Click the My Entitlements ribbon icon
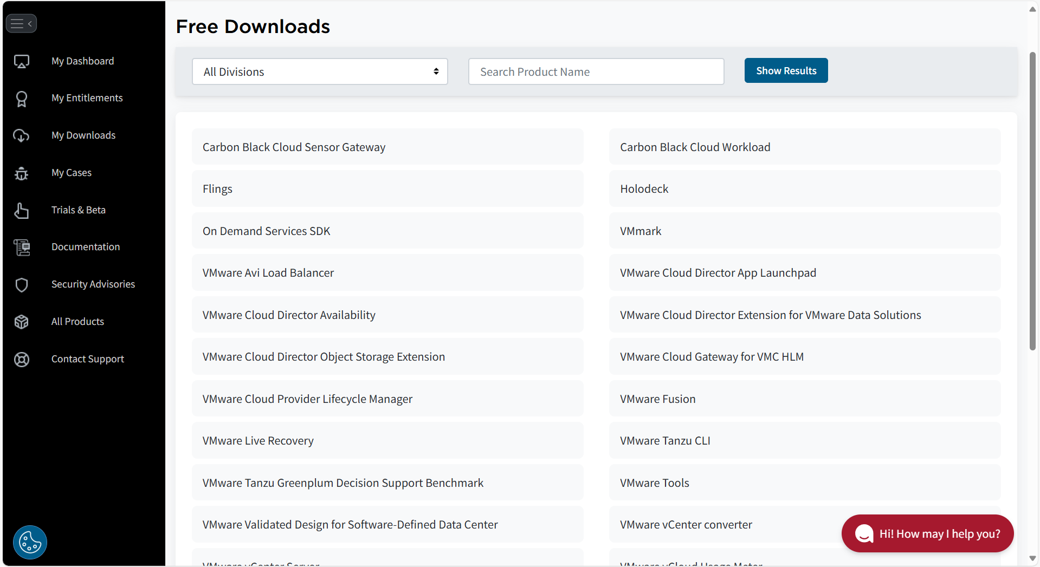The image size is (1040, 567). pos(22,99)
